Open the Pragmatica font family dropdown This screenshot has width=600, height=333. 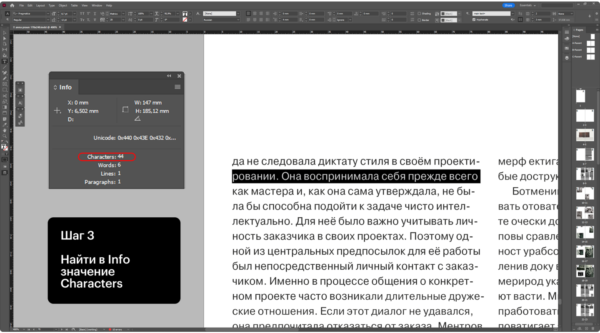47,14
